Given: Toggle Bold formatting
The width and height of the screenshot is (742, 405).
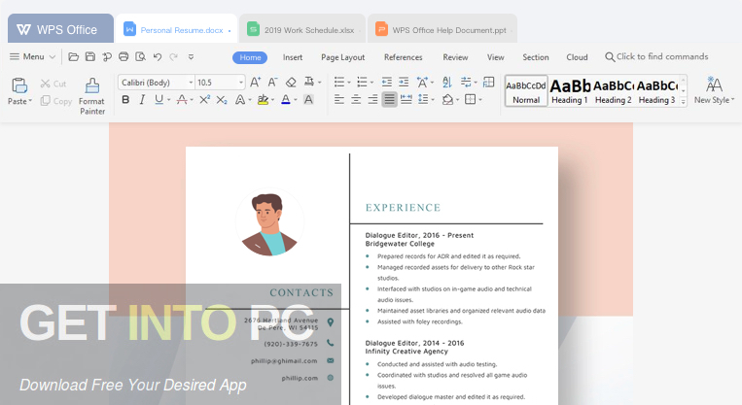Looking at the screenshot, I should (125, 100).
